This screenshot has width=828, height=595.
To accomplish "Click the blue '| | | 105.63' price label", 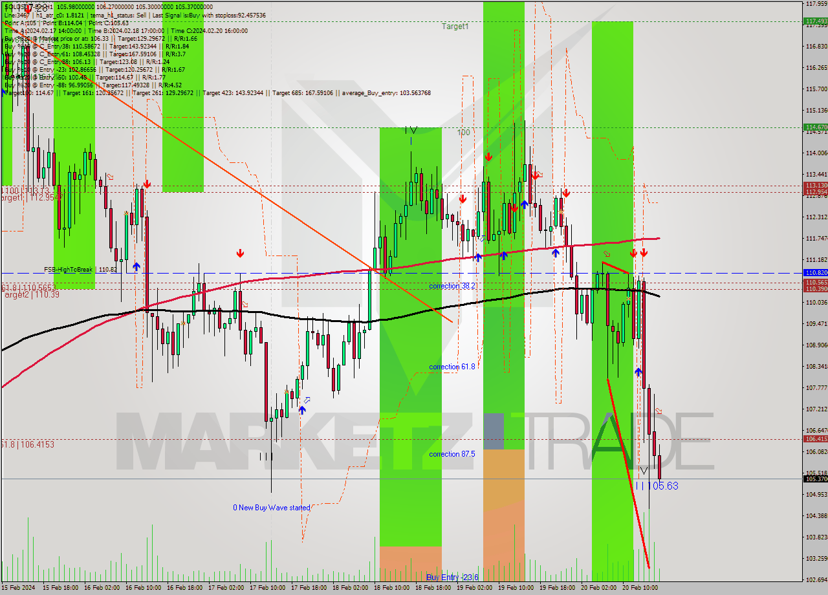I will 656,486.
